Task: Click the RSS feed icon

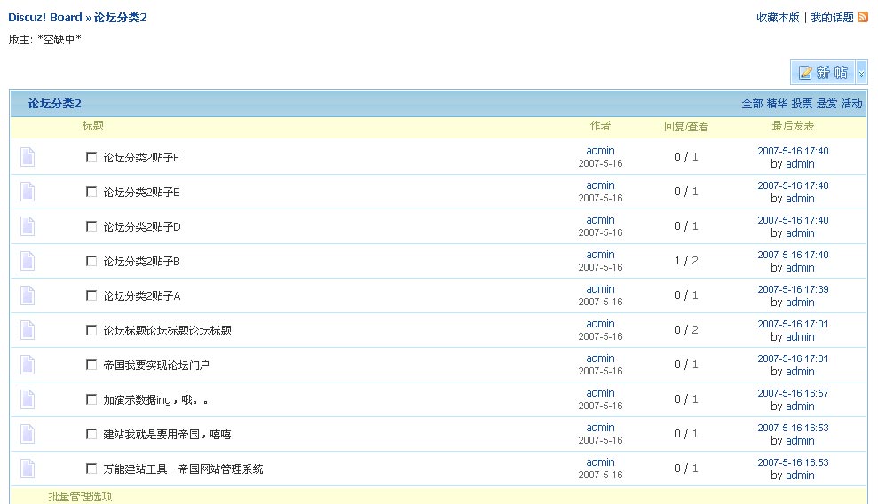Action: 863,17
